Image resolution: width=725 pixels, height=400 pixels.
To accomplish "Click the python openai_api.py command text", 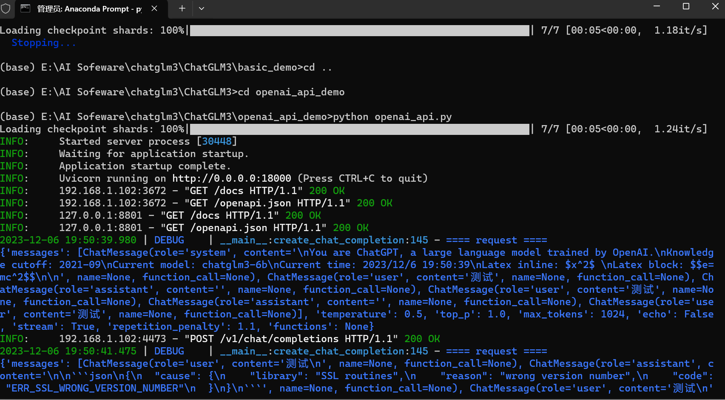I will [392, 117].
